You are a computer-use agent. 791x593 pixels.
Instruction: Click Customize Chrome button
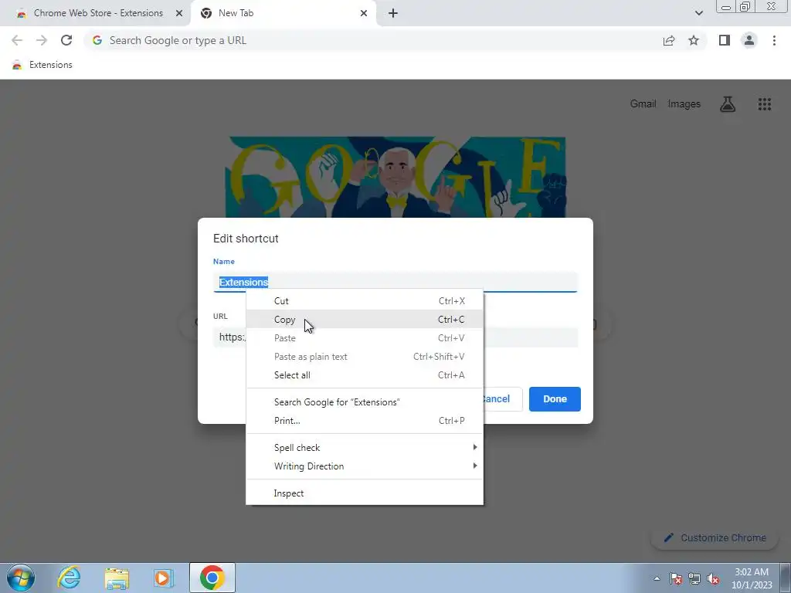click(x=715, y=537)
